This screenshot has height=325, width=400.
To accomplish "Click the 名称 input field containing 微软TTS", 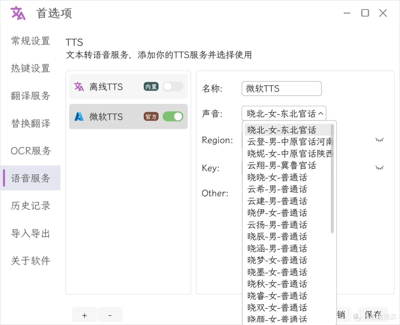I will click(281, 88).
